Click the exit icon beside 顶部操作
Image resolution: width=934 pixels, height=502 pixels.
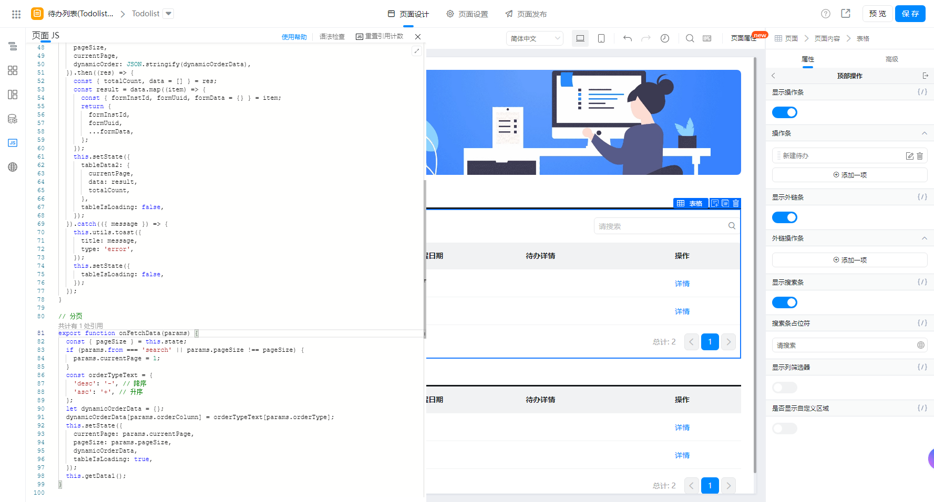926,76
